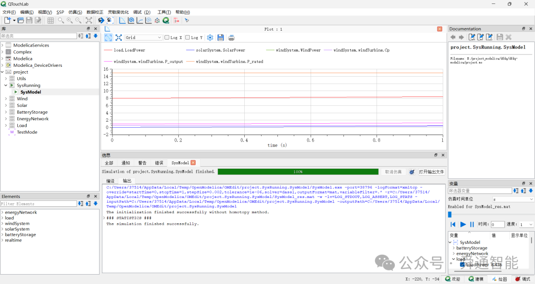The width and height of the screenshot is (535, 284).
Task: Click the 时间 time input field
Action: tap(497, 224)
